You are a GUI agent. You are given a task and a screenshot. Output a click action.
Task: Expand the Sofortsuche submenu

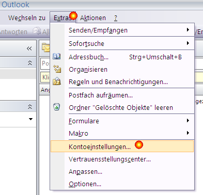(122, 43)
